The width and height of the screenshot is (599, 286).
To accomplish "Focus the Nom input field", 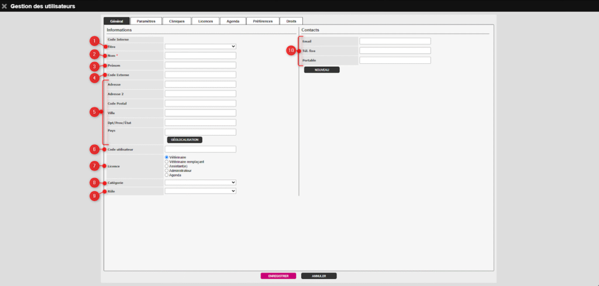I will click(x=200, y=56).
